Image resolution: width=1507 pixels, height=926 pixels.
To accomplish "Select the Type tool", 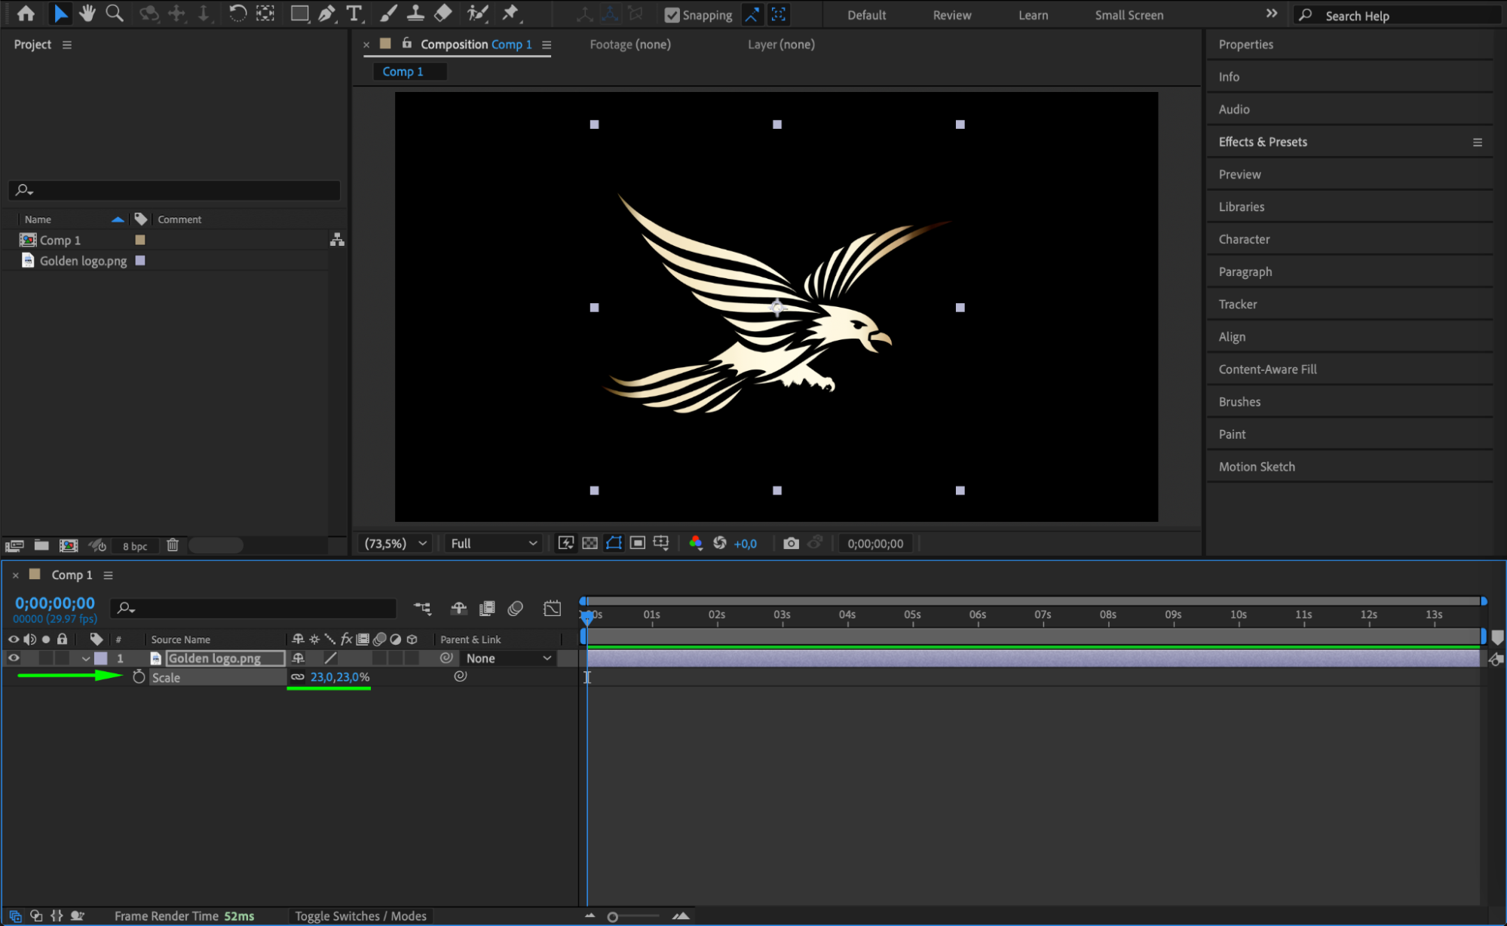I will tap(354, 14).
